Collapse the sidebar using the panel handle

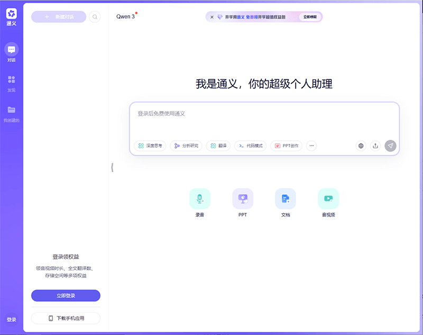pos(112,168)
